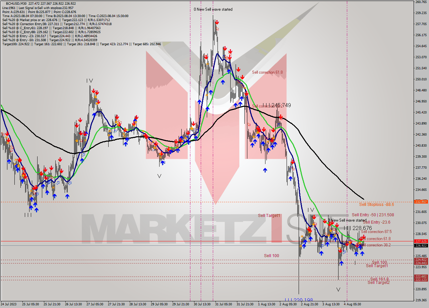Click the '3 Aug 13:30' time axis label
Image resolution: width=429 pixels, height=308 pixels.
pyautogui.click(x=331, y=304)
